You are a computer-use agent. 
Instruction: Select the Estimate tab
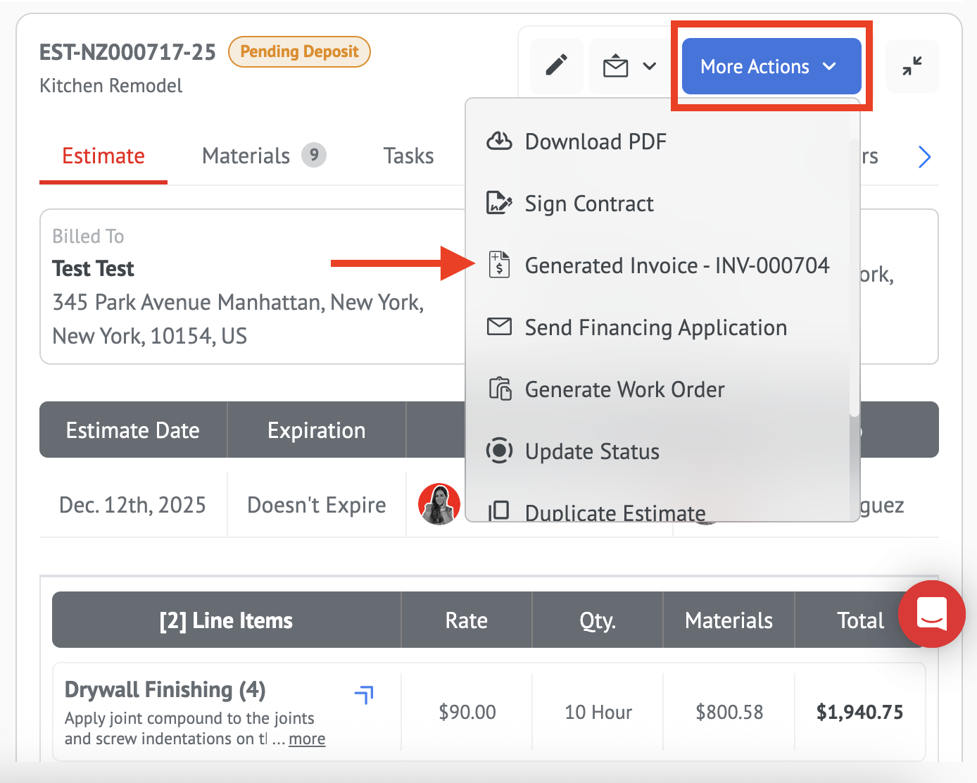coord(103,156)
